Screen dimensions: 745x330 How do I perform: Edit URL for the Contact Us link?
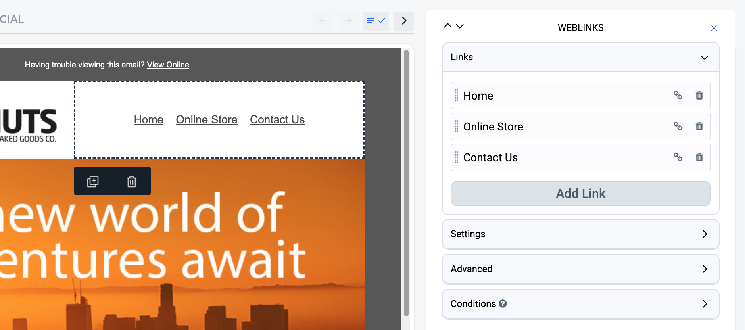click(x=678, y=157)
